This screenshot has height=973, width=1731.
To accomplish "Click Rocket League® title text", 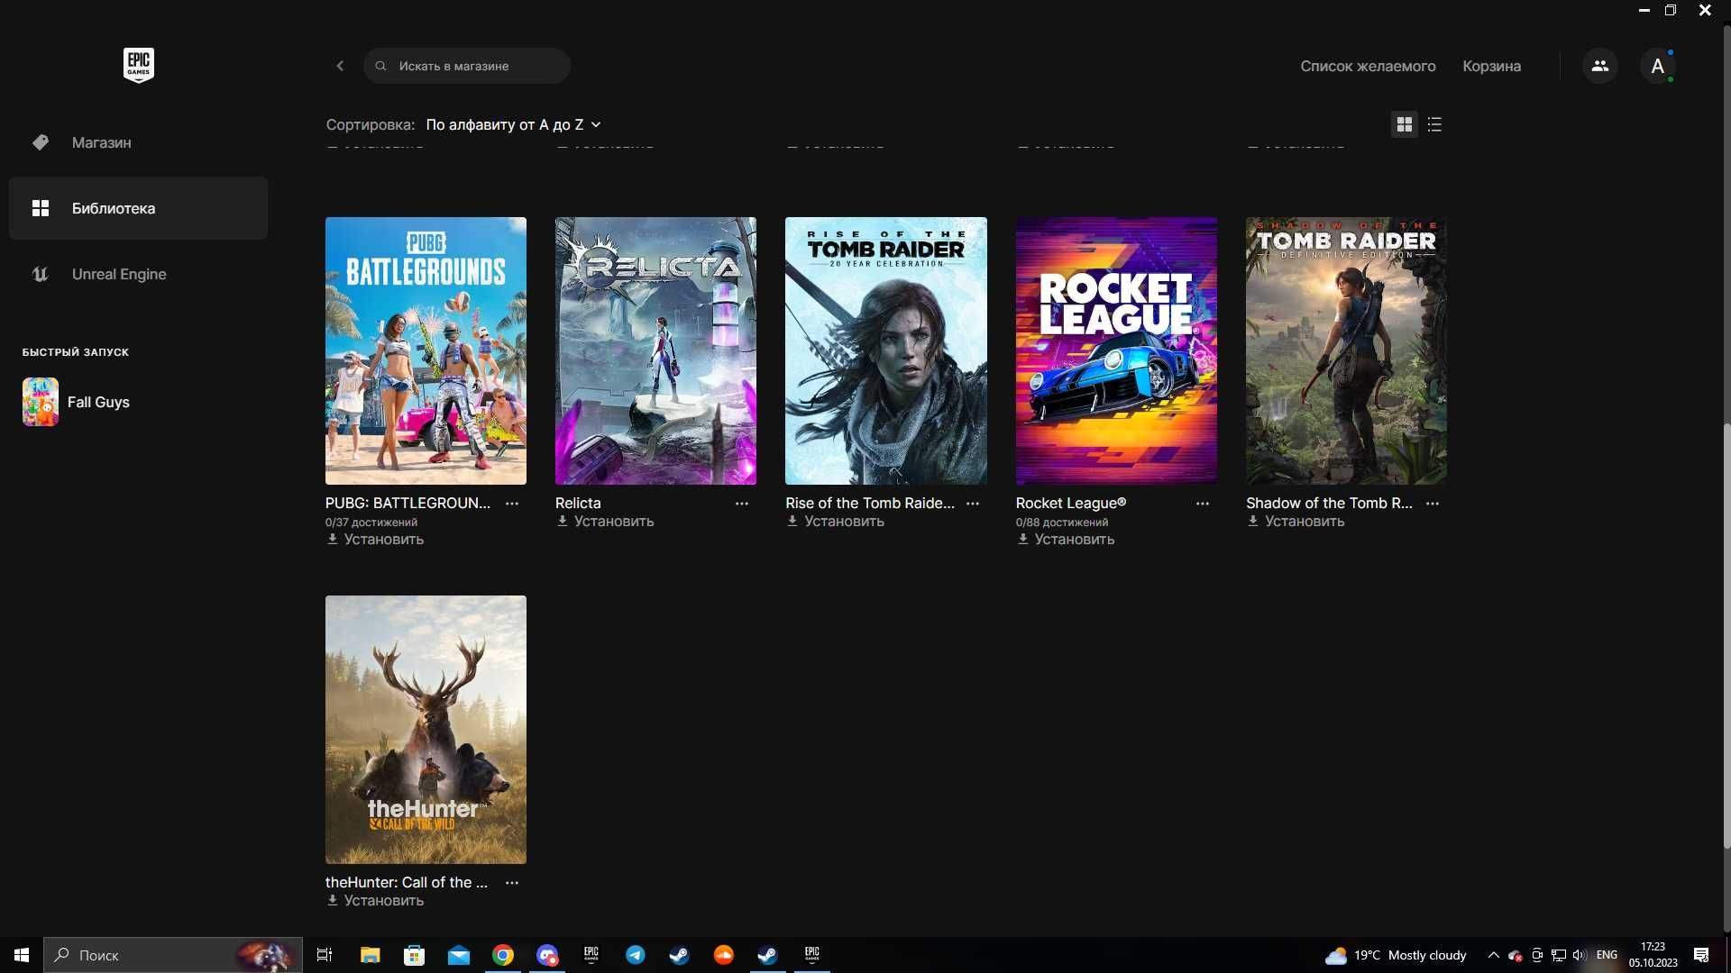I will 1071,503.
